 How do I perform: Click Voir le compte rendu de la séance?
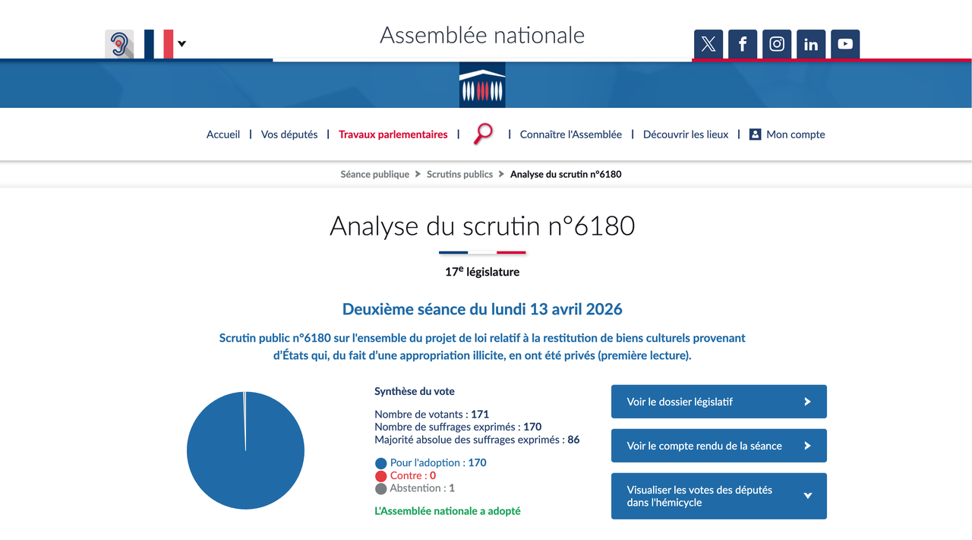(718, 446)
